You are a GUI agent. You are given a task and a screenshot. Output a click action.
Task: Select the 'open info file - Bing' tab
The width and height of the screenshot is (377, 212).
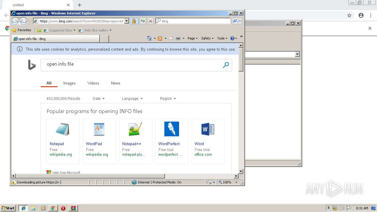click(56, 39)
